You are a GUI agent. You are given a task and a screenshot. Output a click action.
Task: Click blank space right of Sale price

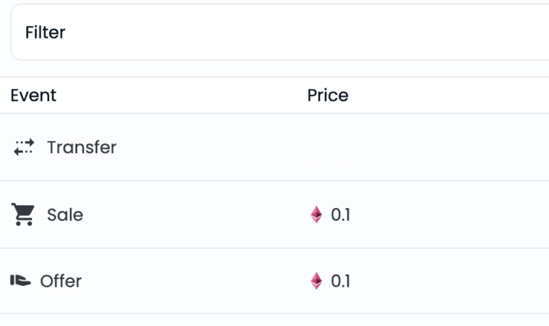click(x=449, y=215)
